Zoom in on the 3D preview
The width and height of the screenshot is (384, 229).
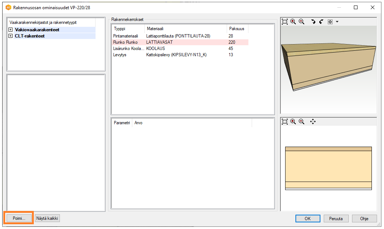(293, 22)
